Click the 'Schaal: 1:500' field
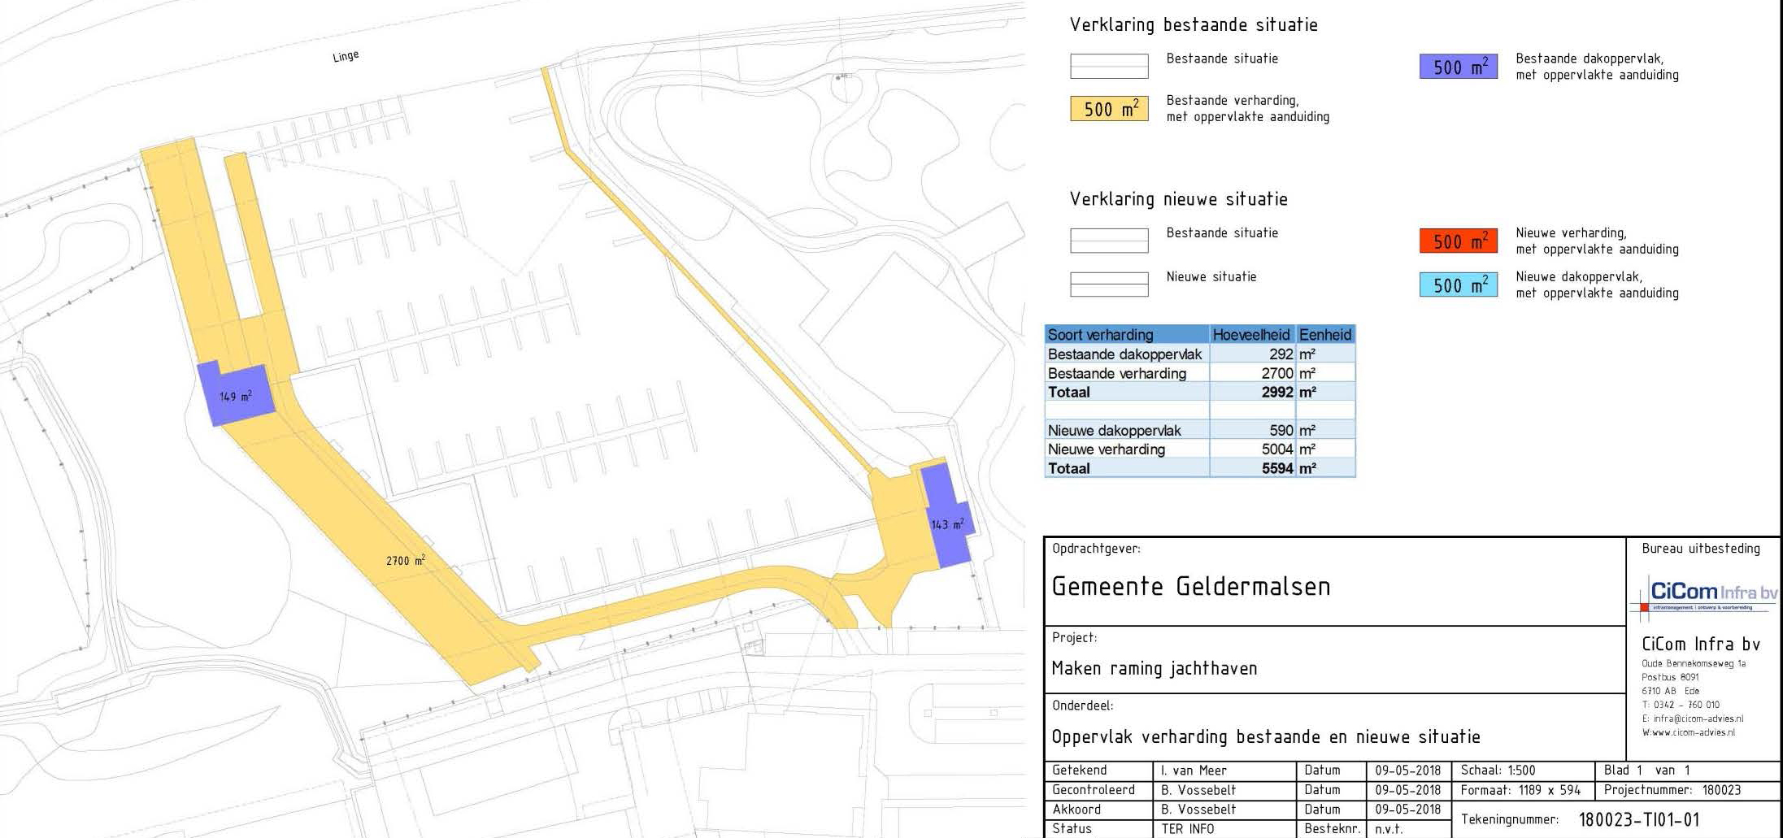Viewport: 1783px width, 838px height. pyautogui.click(x=1498, y=771)
